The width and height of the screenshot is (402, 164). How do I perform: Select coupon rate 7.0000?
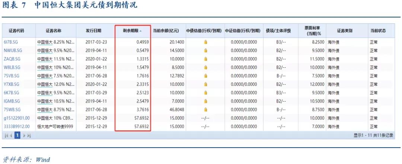(318, 126)
